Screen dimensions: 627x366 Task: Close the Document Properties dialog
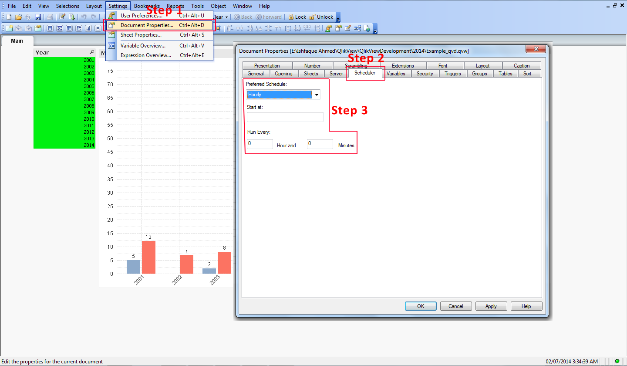[536, 49]
